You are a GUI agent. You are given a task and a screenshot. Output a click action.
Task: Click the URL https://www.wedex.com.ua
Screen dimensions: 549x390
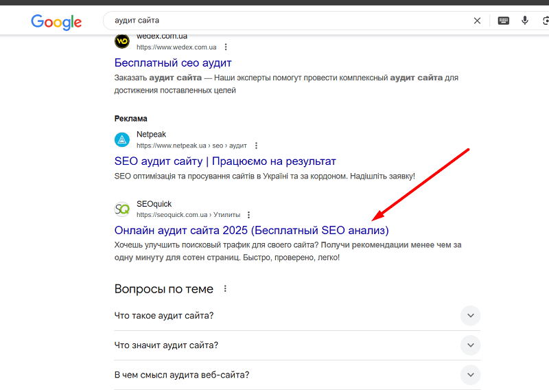coord(176,47)
